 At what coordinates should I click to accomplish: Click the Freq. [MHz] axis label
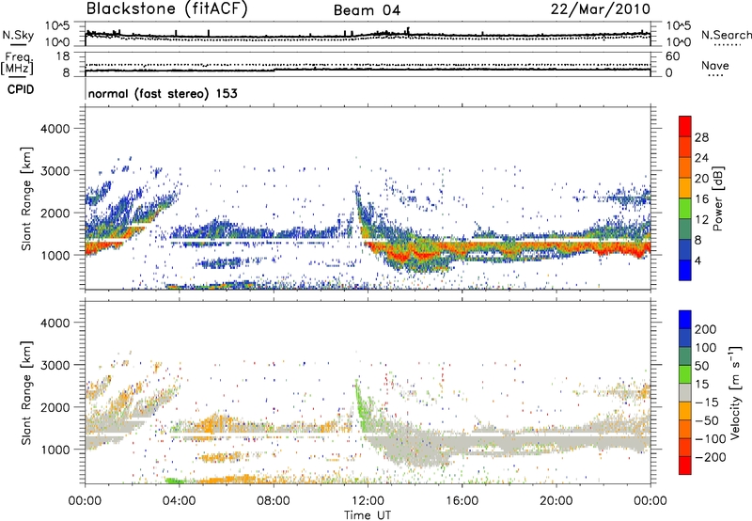coord(17,63)
